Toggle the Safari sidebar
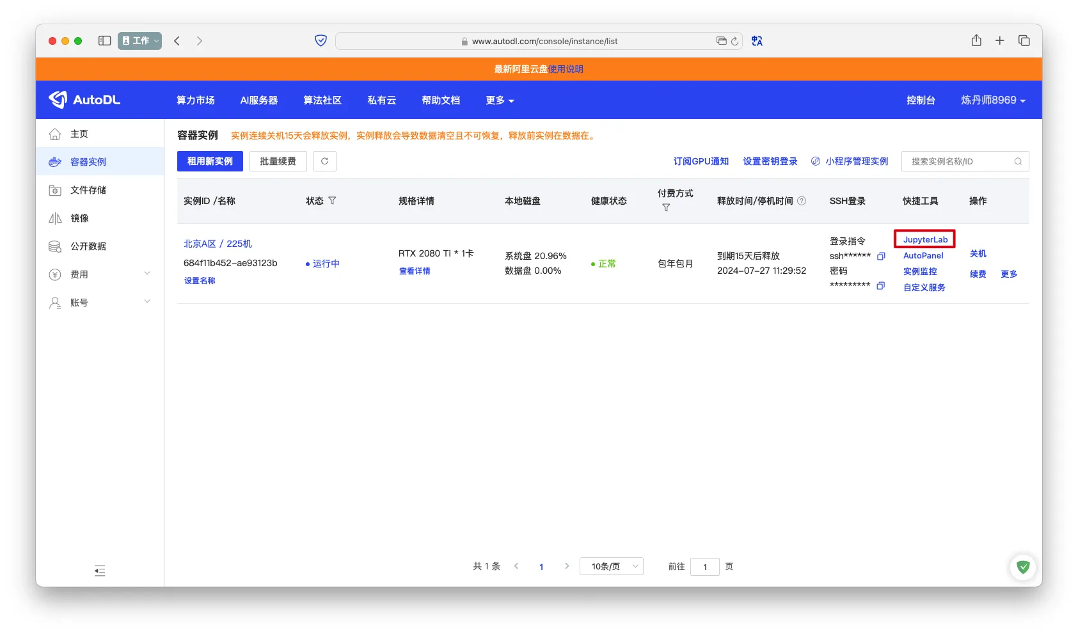 pyautogui.click(x=104, y=41)
